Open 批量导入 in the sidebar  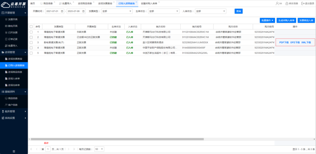click(x=13, y=46)
